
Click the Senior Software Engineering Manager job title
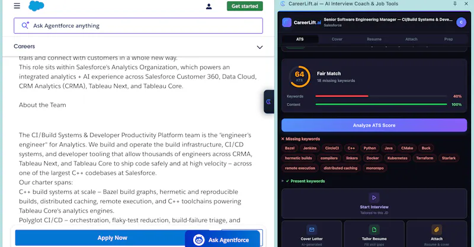point(388,19)
